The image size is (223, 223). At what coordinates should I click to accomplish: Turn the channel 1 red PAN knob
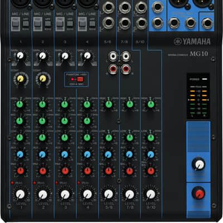(x=21, y=171)
